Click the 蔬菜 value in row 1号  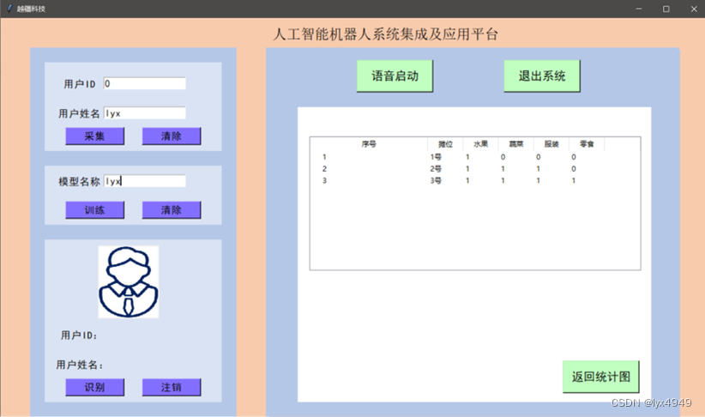coord(503,157)
